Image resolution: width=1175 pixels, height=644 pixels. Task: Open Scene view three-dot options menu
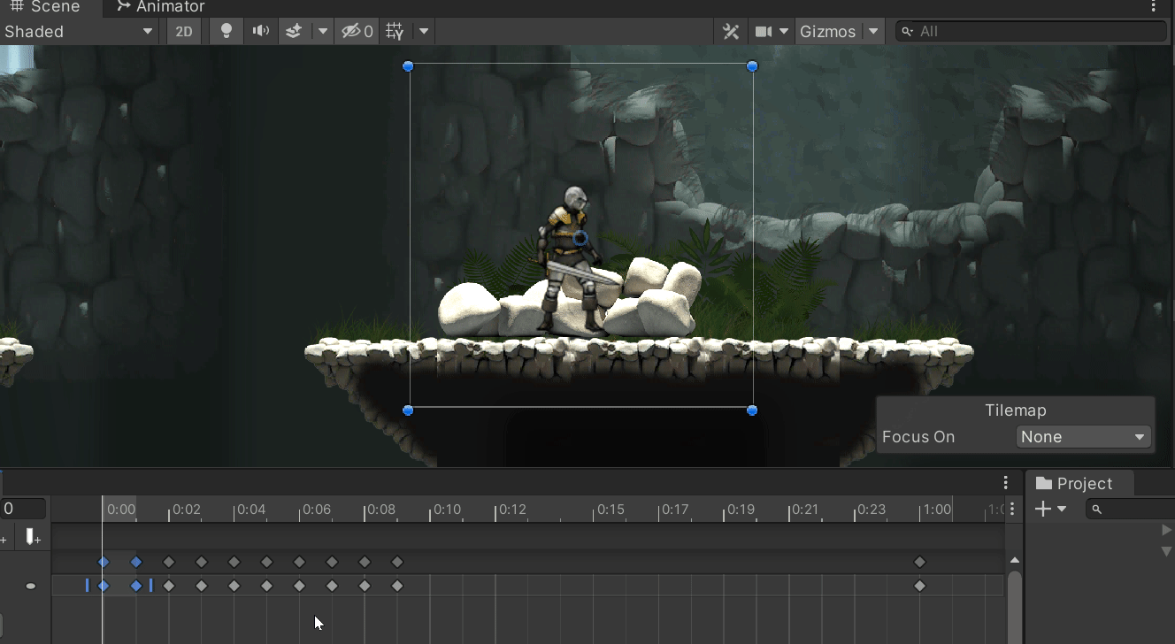[x=1154, y=7]
